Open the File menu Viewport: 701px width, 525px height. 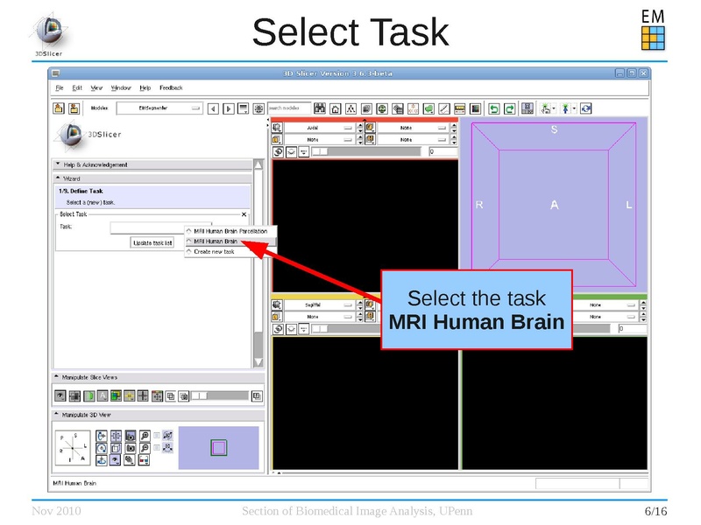click(x=59, y=87)
